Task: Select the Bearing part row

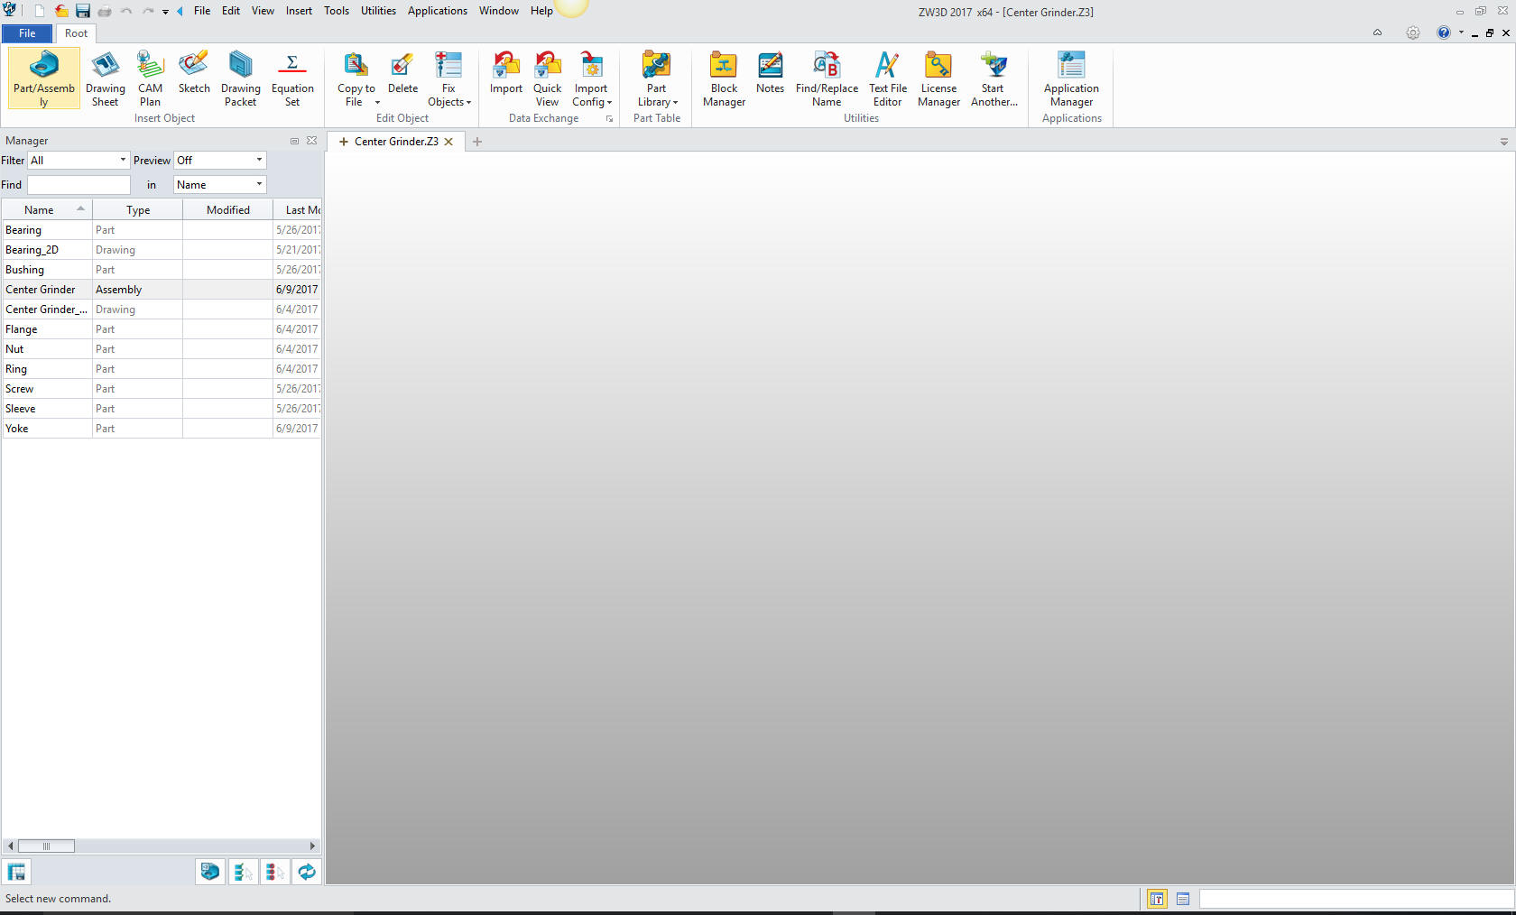Action: pyautogui.click(x=162, y=230)
